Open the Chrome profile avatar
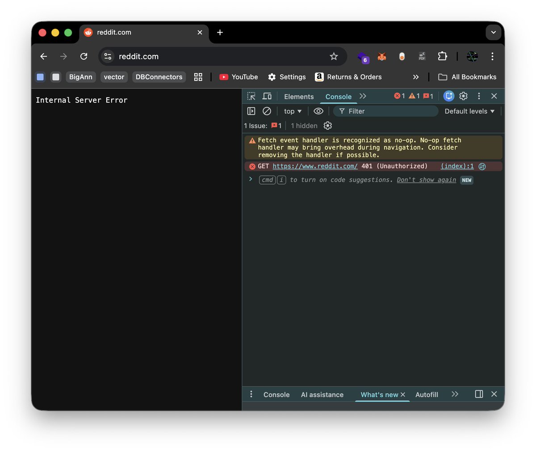The image size is (536, 452). click(472, 56)
